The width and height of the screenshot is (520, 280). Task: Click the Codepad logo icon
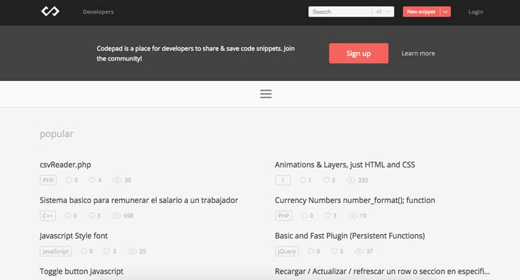[50, 11]
